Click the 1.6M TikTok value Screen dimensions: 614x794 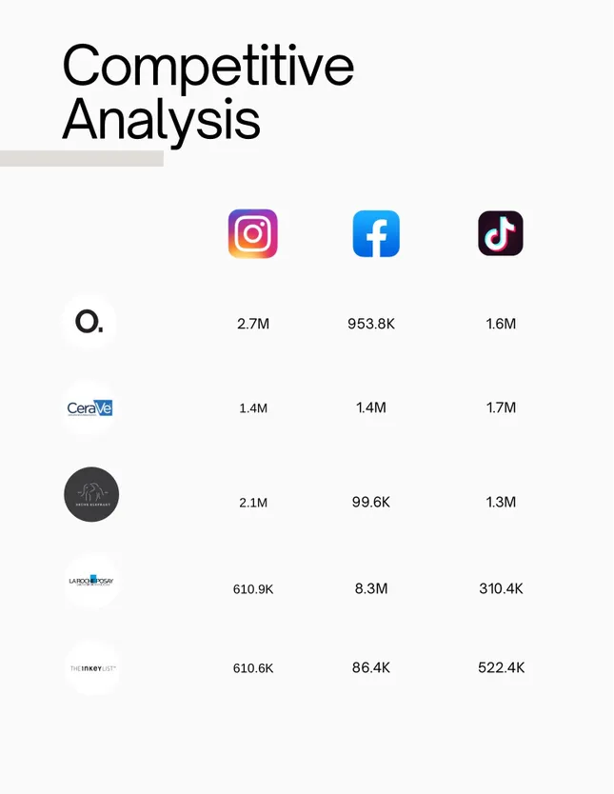pyautogui.click(x=501, y=324)
